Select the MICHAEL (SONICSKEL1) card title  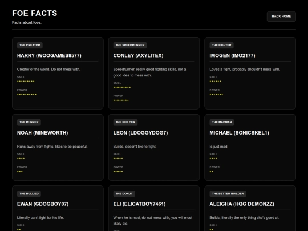tap(239, 133)
